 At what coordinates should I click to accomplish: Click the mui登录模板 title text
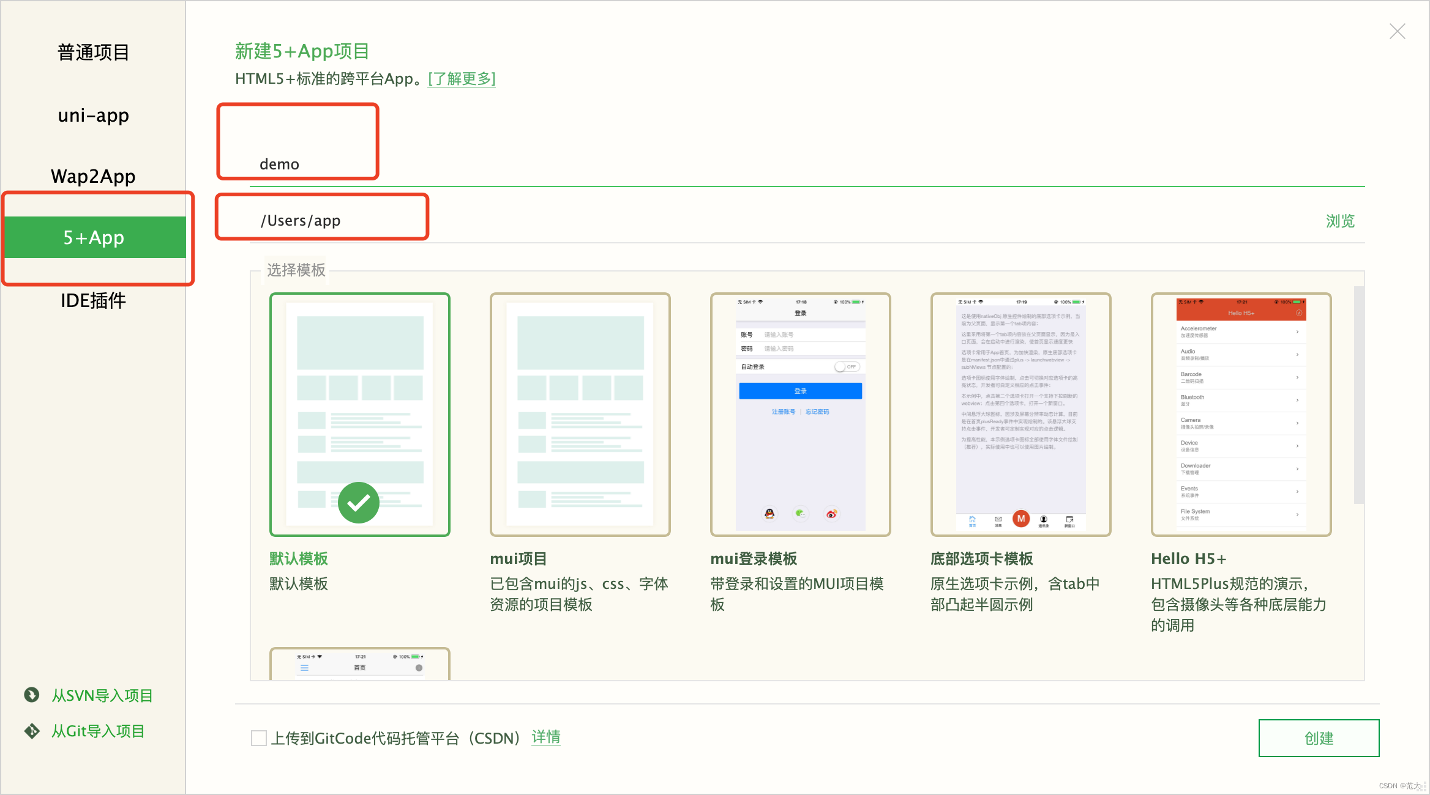[x=754, y=558]
